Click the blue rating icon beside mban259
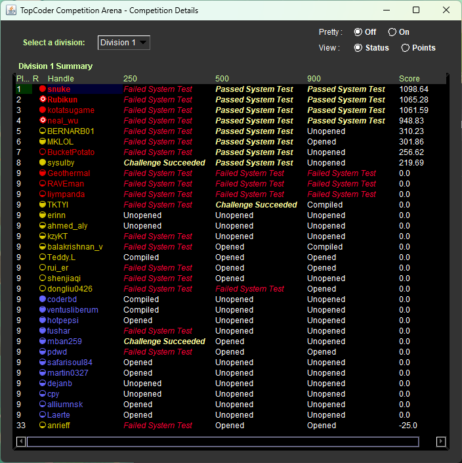 pyautogui.click(x=43, y=341)
